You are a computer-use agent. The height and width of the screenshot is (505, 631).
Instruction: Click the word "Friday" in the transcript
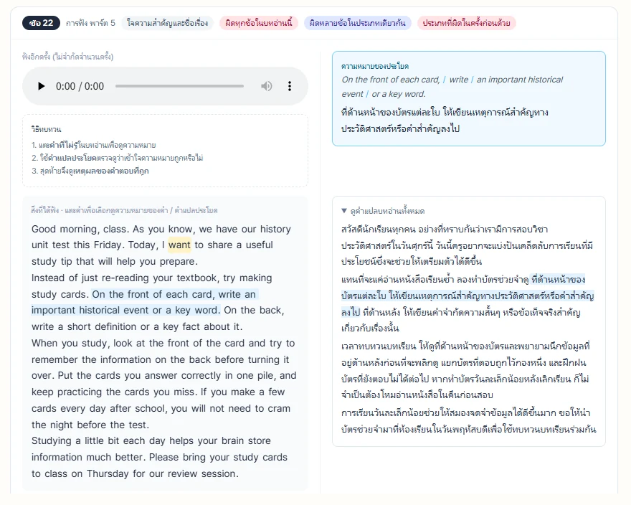(x=109, y=245)
